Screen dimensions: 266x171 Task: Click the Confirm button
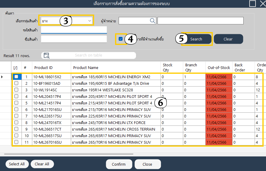(119, 164)
